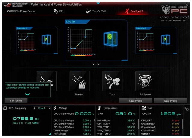
Task: Select the Fan Xpert 2 tab
Action: [x=134, y=11]
